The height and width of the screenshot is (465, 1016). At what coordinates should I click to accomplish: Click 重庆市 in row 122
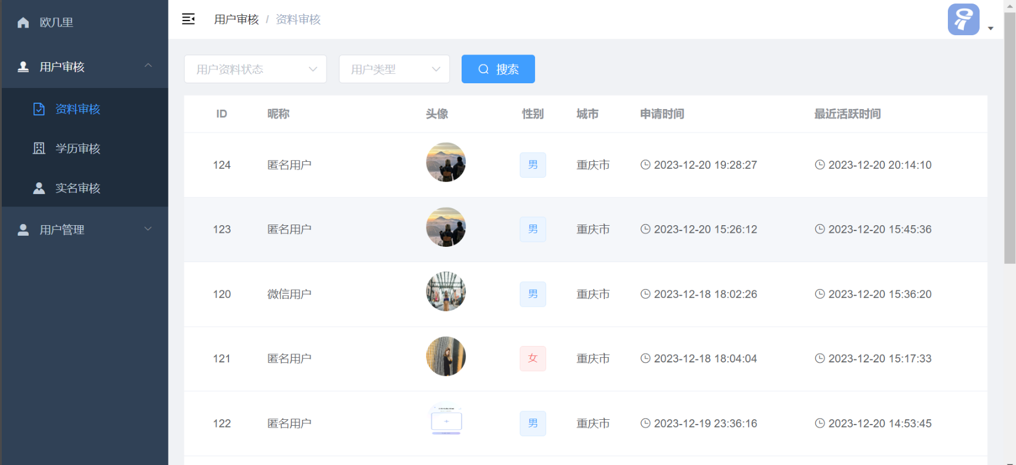(x=593, y=423)
